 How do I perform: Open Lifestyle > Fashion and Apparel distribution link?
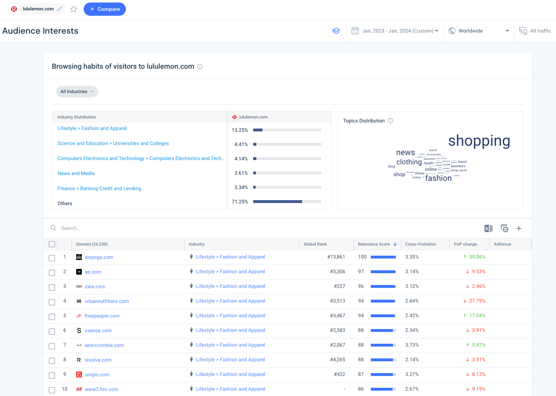(92, 128)
